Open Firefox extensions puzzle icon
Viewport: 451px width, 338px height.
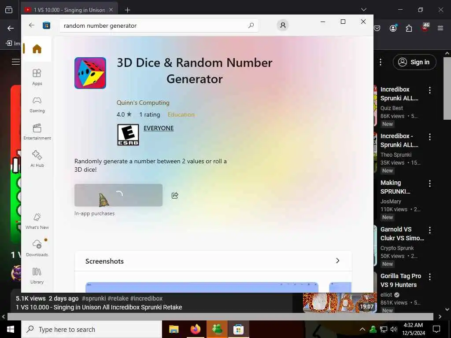pyautogui.click(x=409, y=28)
